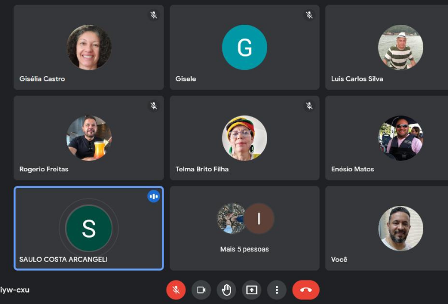Unmute the microphone in bottom toolbar
The width and height of the screenshot is (448, 304).
[176, 290]
